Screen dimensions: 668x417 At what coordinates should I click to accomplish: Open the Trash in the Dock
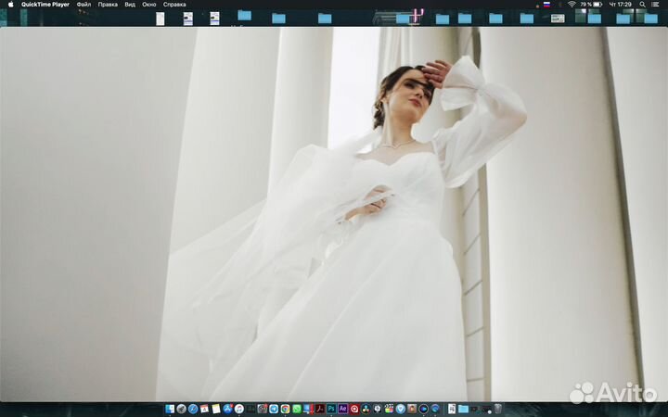pyautogui.click(x=497, y=409)
